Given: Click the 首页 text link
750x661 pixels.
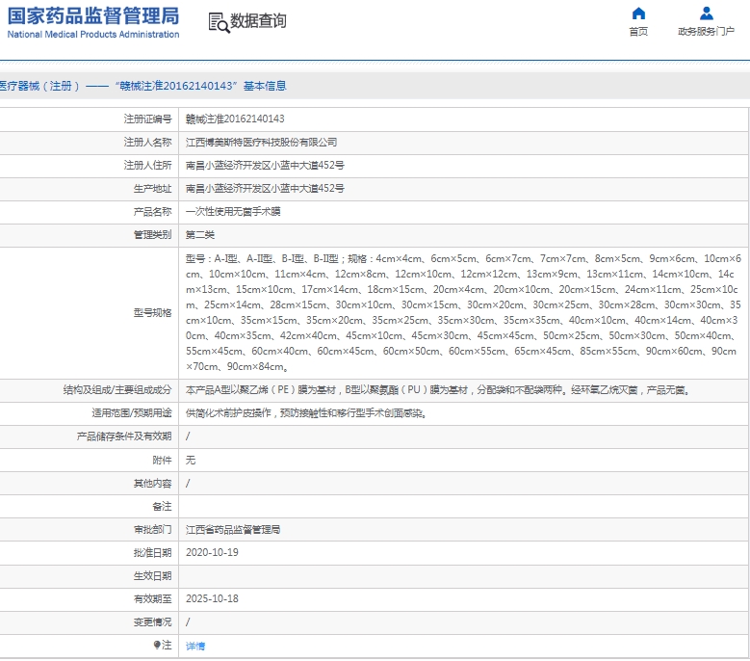Looking at the screenshot, I should pos(638,32).
